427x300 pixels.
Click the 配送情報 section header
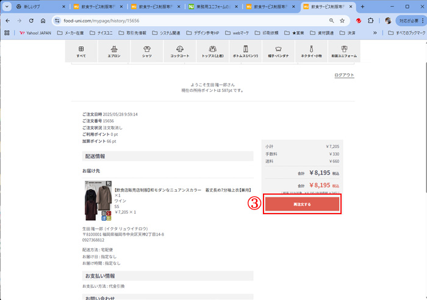[168, 156]
